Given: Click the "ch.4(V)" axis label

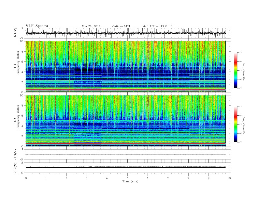Looking at the screenshot, I should click(x=16, y=168).
